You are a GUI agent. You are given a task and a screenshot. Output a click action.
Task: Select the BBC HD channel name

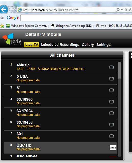pyautogui.click(x=24, y=145)
